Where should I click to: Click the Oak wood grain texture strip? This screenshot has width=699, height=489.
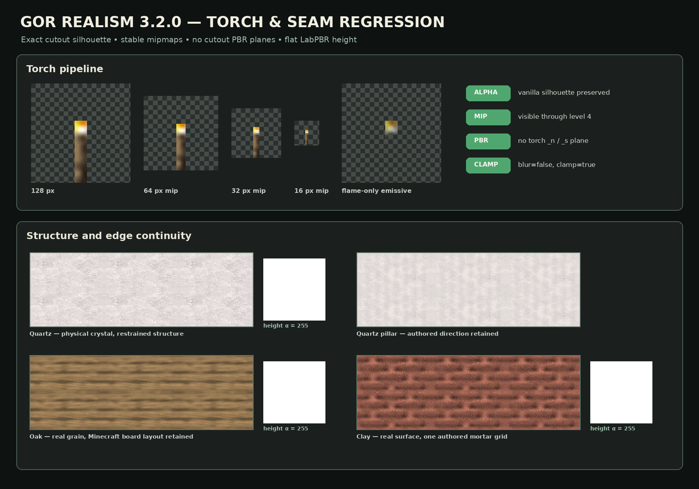coord(141,392)
